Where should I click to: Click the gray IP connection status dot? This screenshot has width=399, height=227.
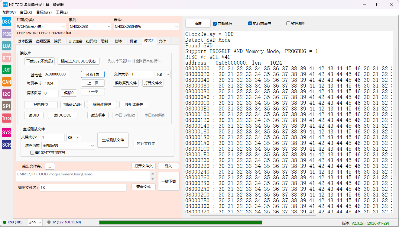click(x=49, y=222)
